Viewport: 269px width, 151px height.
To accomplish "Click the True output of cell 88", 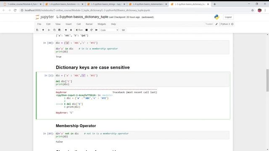I will [58, 57].
